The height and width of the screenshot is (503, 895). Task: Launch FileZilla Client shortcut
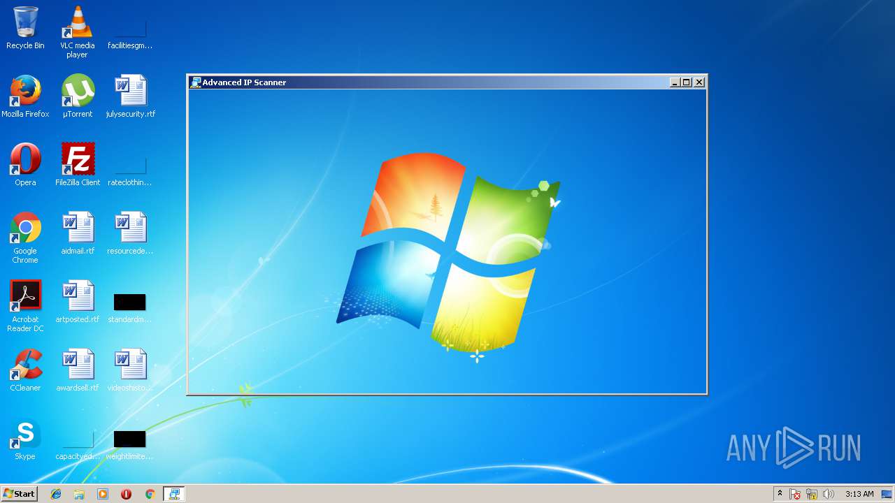click(78, 165)
